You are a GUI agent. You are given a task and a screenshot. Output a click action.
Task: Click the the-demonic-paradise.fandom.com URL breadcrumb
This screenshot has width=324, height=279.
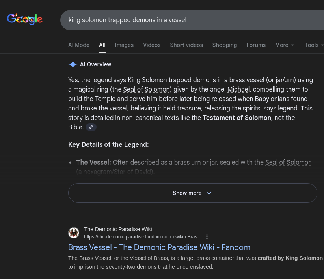(142, 237)
